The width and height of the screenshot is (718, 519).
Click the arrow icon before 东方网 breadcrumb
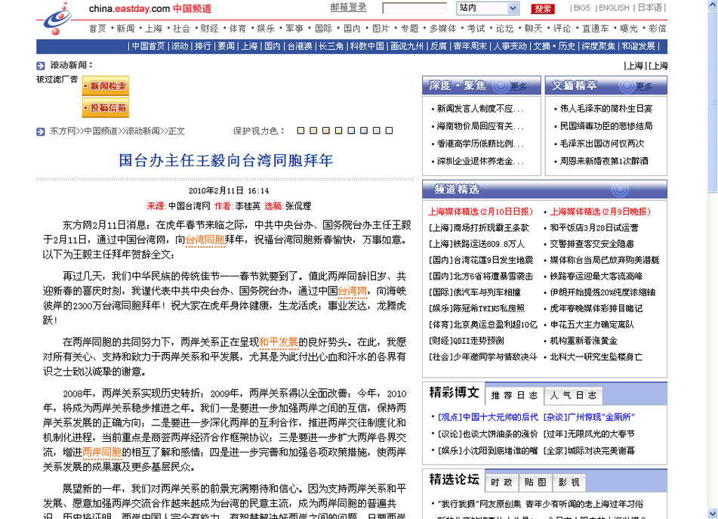41,131
